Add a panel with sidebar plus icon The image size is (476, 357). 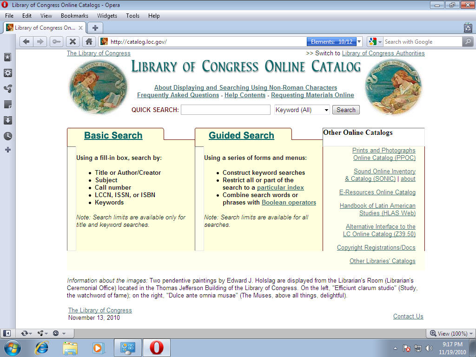(8, 150)
